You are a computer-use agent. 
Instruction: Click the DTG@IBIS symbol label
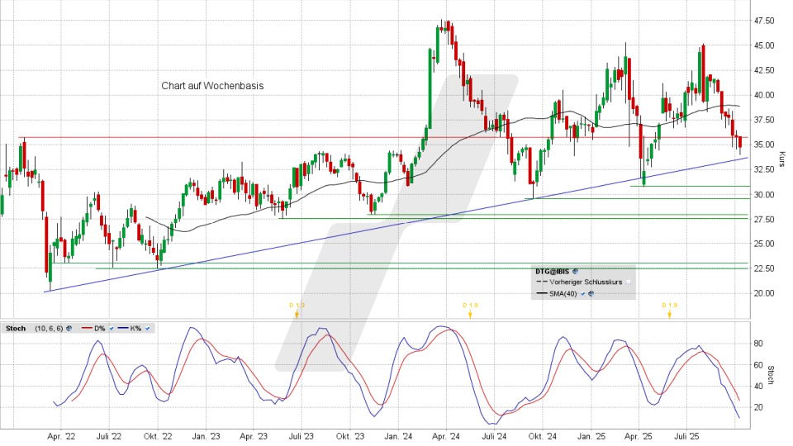[553, 271]
